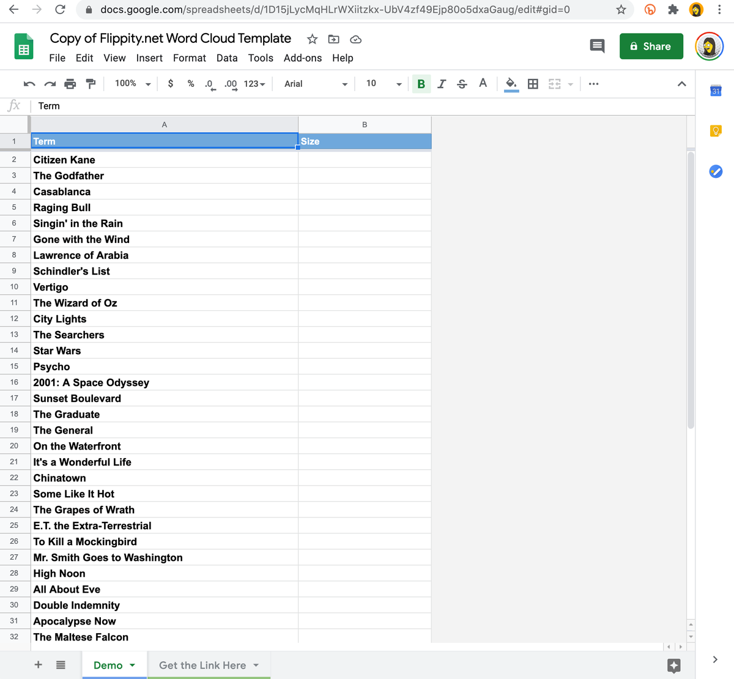Screen dimensions: 734x679
Task: Click the green Share button
Action: (651, 46)
